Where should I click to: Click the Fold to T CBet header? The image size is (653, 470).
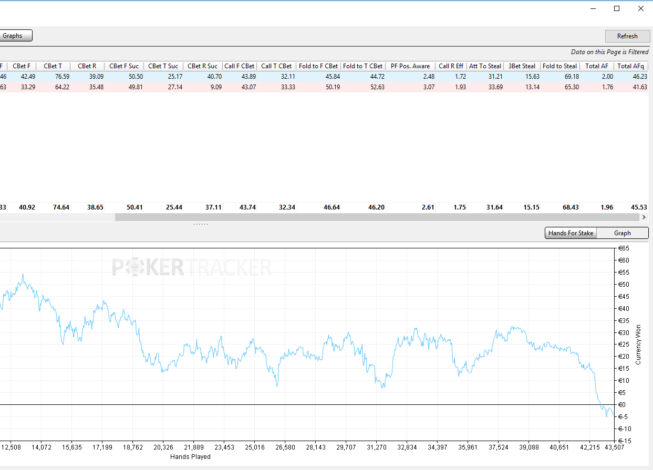point(363,66)
